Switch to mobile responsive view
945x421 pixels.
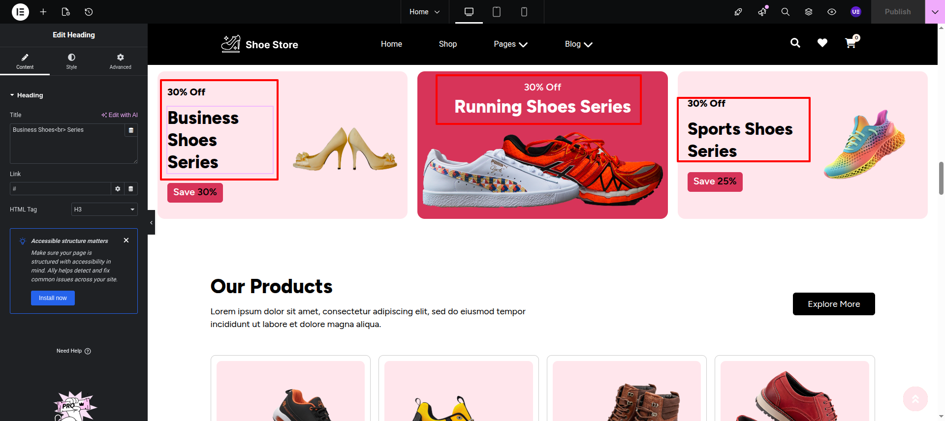click(524, 12)
